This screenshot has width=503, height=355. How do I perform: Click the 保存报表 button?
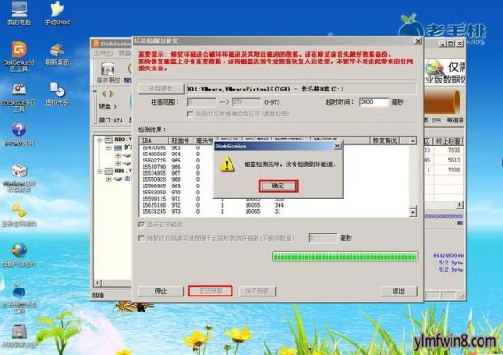257,291
